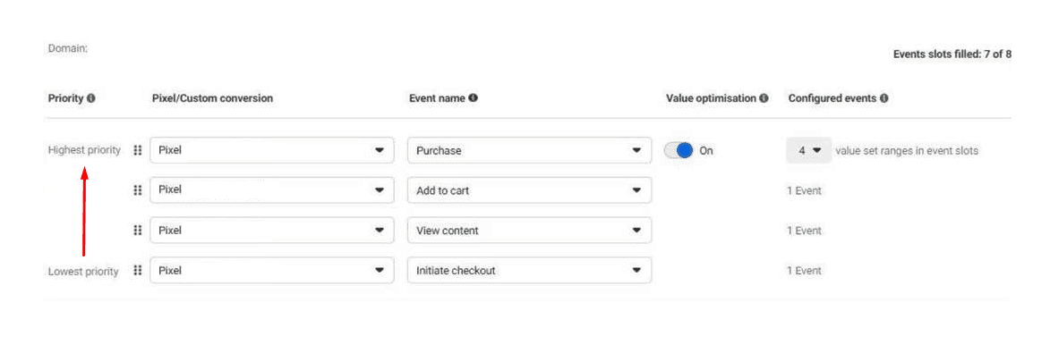This screenshot has width=1050, height=353.
Task: Open the Add to cart event dropdown
Action: [x=529, y=190]
